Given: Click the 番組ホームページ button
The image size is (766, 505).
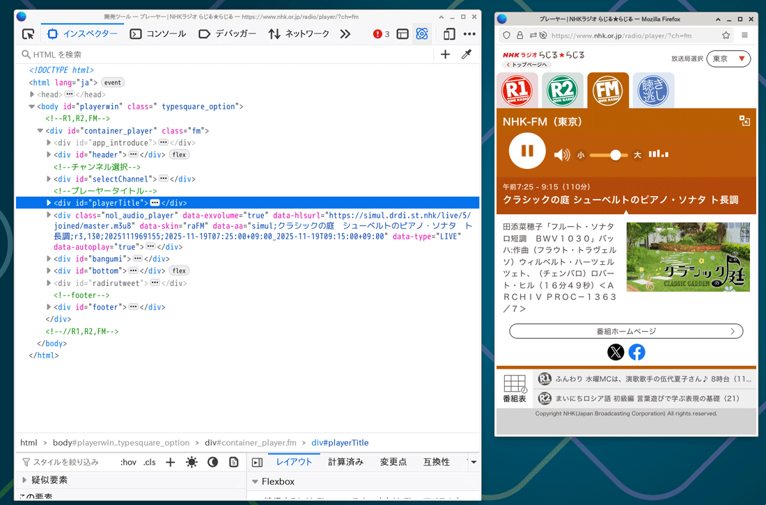Looking at the screenshot, I should [625, 331].
